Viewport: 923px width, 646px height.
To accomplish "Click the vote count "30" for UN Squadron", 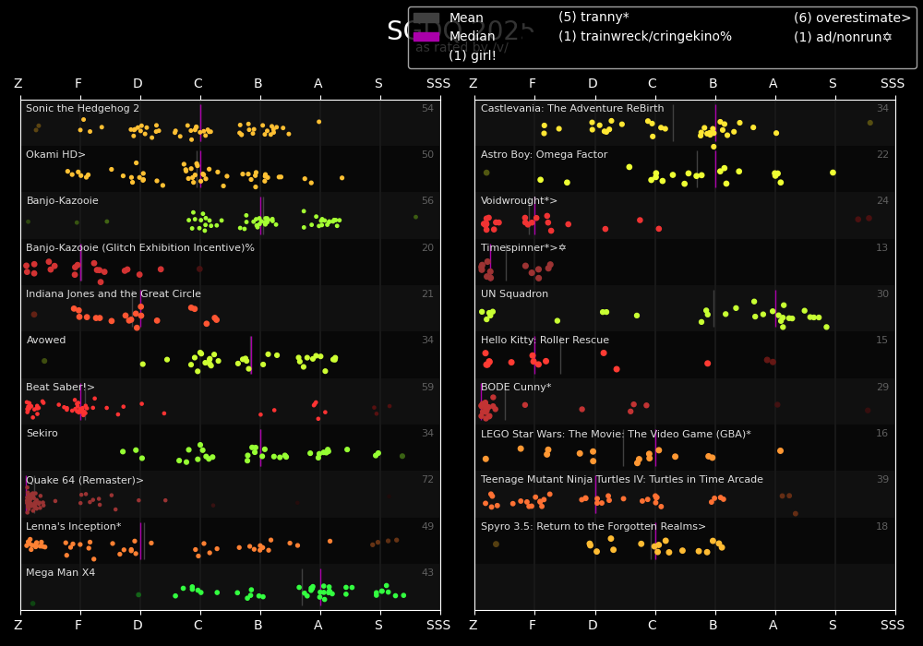I will 882,293.
